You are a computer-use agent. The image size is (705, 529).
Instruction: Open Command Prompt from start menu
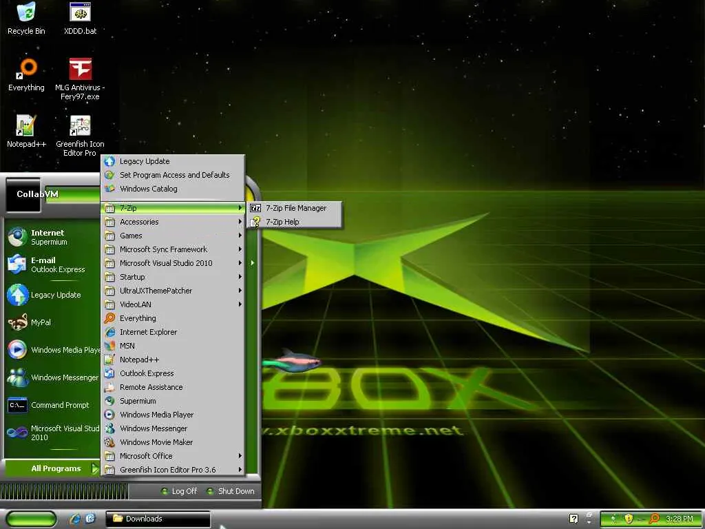52,405
